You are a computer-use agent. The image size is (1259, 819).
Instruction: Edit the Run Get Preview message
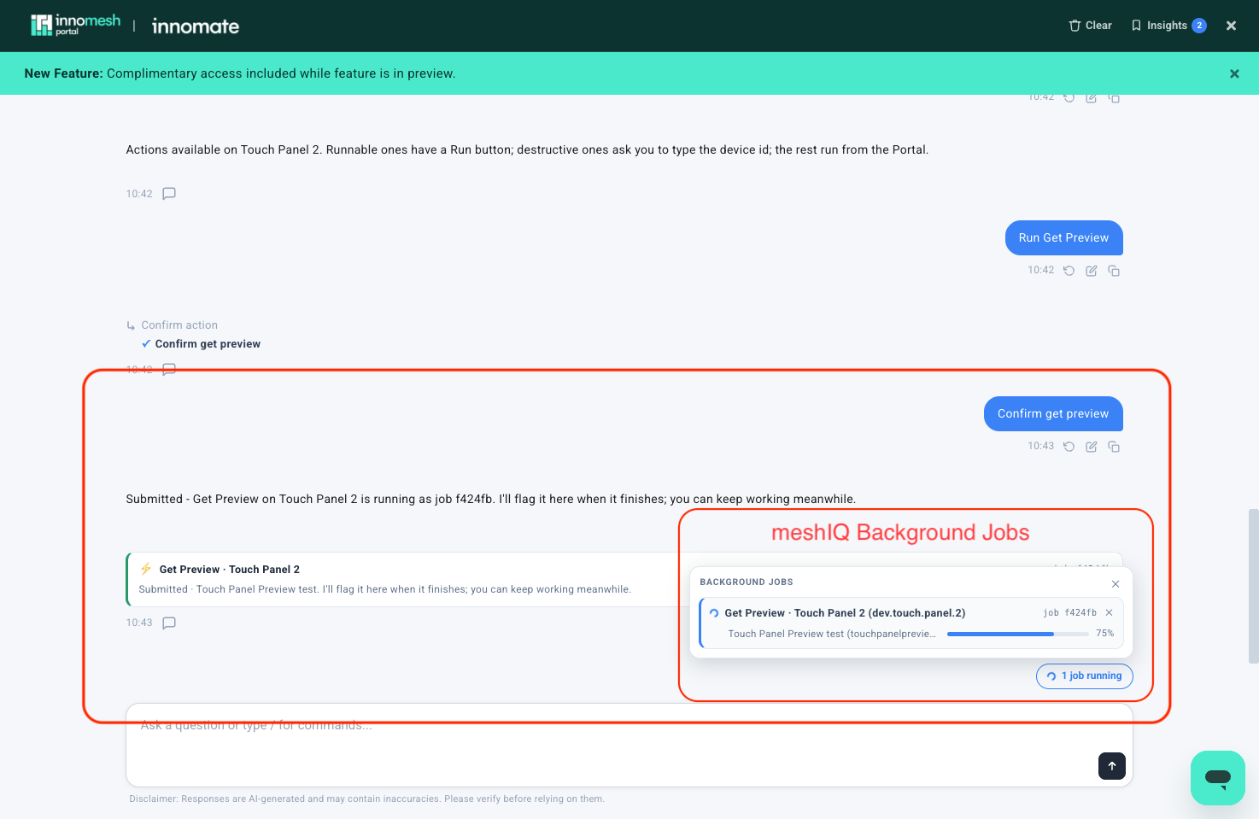1091,271
